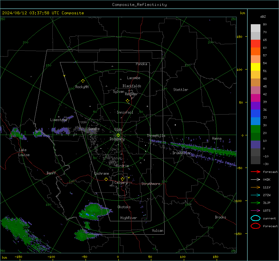The height and width of the screenshot is (261, 279).
Task: Click the HighRiver city label
Action: [x=129, y=218]
